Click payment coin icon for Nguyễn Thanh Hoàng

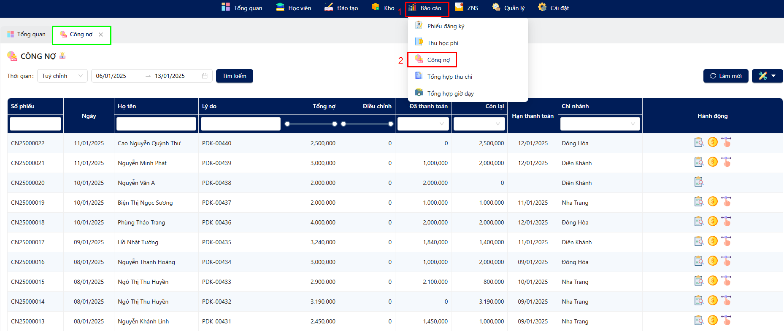pyautogui.click(x=713, y=261)
